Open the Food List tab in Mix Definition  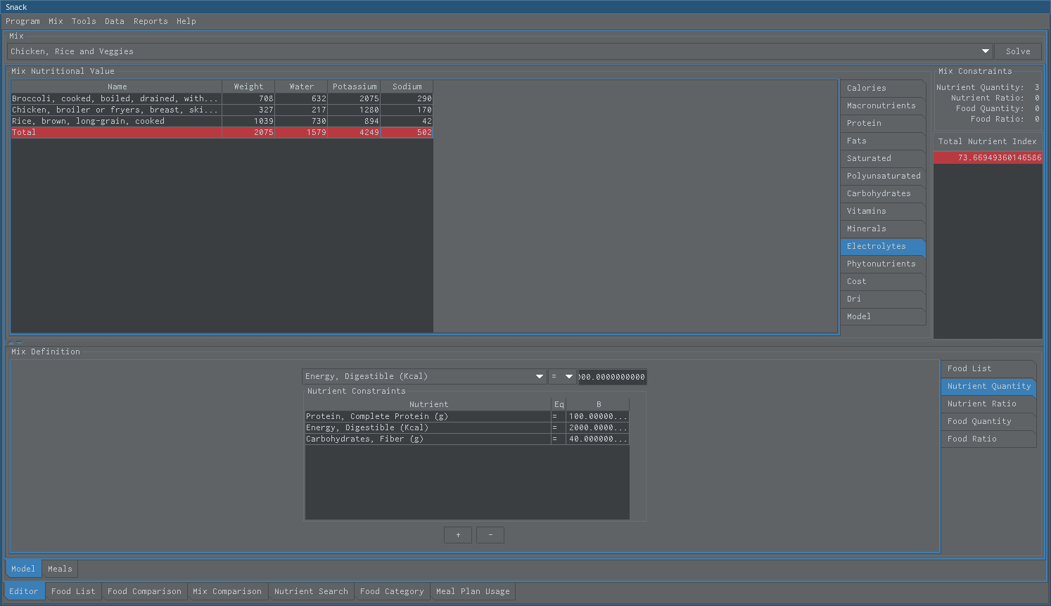pyautogui.click(x=988, y=368)
